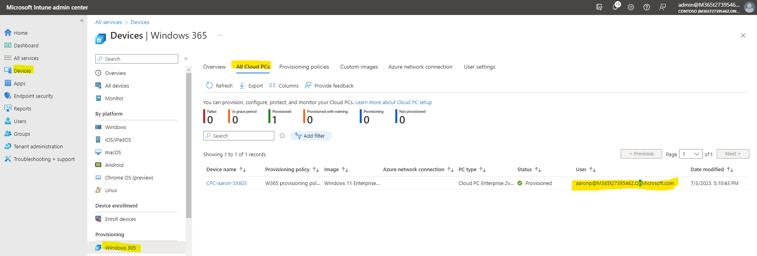Sort by Azure network connection column
This screenshot has width=757, height=256.
(x=418, y=169)
